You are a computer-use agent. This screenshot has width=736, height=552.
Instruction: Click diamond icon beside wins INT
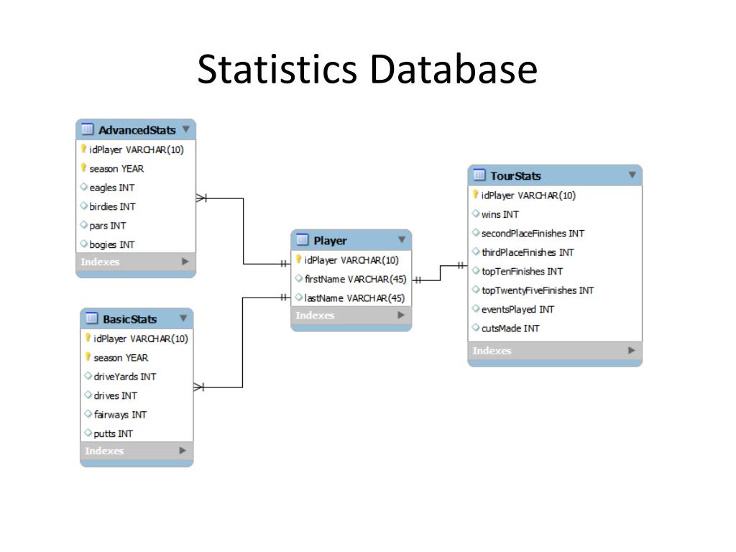point(476,213)
